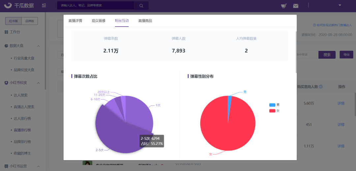Image resolution: width=356 pixels, height=171 pixels.
Task: Open 详情 for the 451 row
Action: point(341,125)
